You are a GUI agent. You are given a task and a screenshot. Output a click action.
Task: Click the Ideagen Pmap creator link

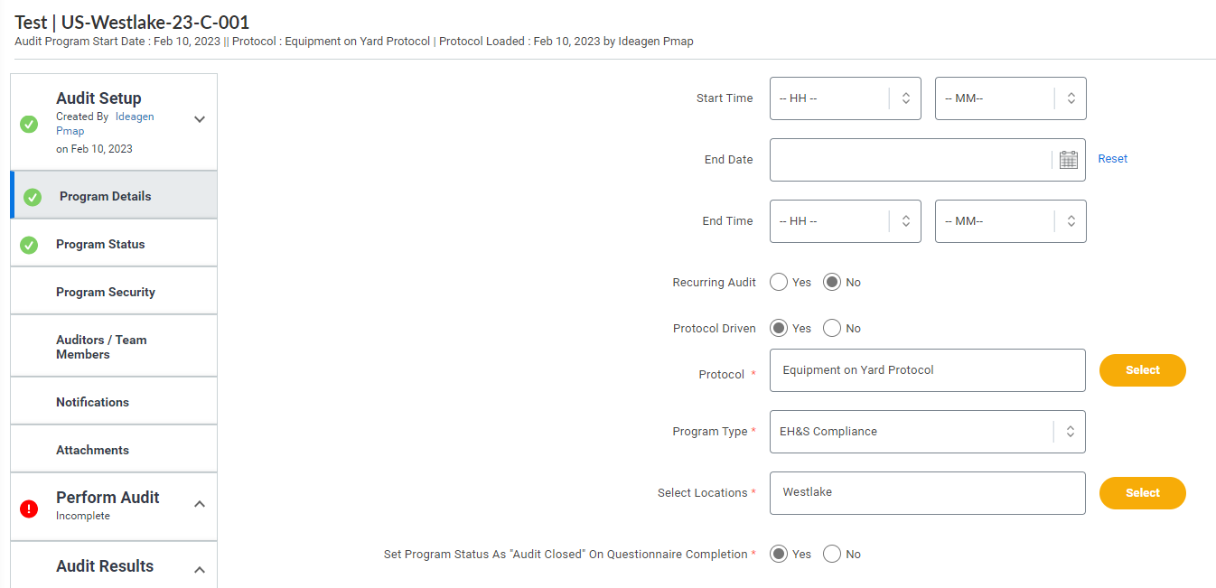[x=105, y=124]
